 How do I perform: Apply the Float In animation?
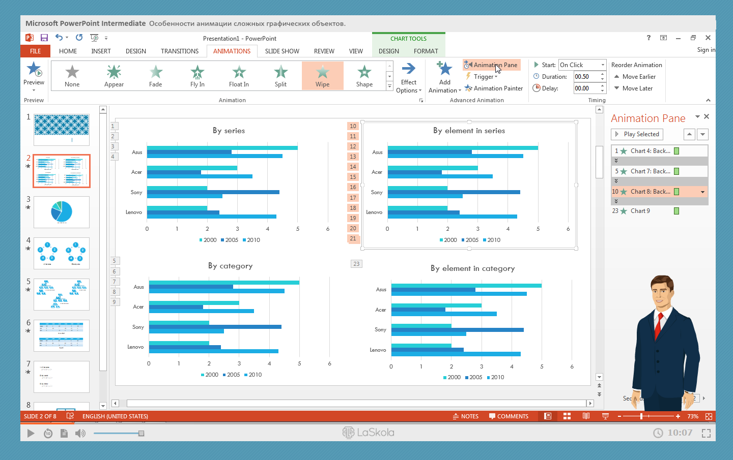[x=239, y=76]
